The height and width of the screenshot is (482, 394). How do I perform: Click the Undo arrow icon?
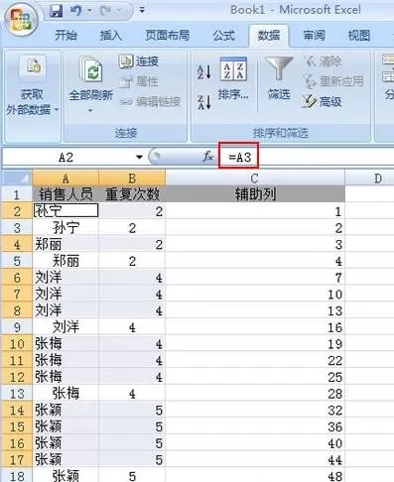click(x=75, y=11)
